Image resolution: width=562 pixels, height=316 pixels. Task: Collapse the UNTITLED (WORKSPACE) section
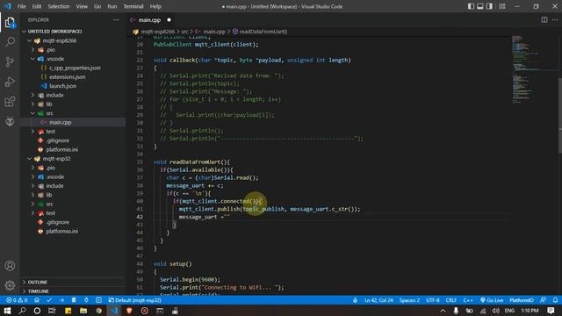point(73,32)
